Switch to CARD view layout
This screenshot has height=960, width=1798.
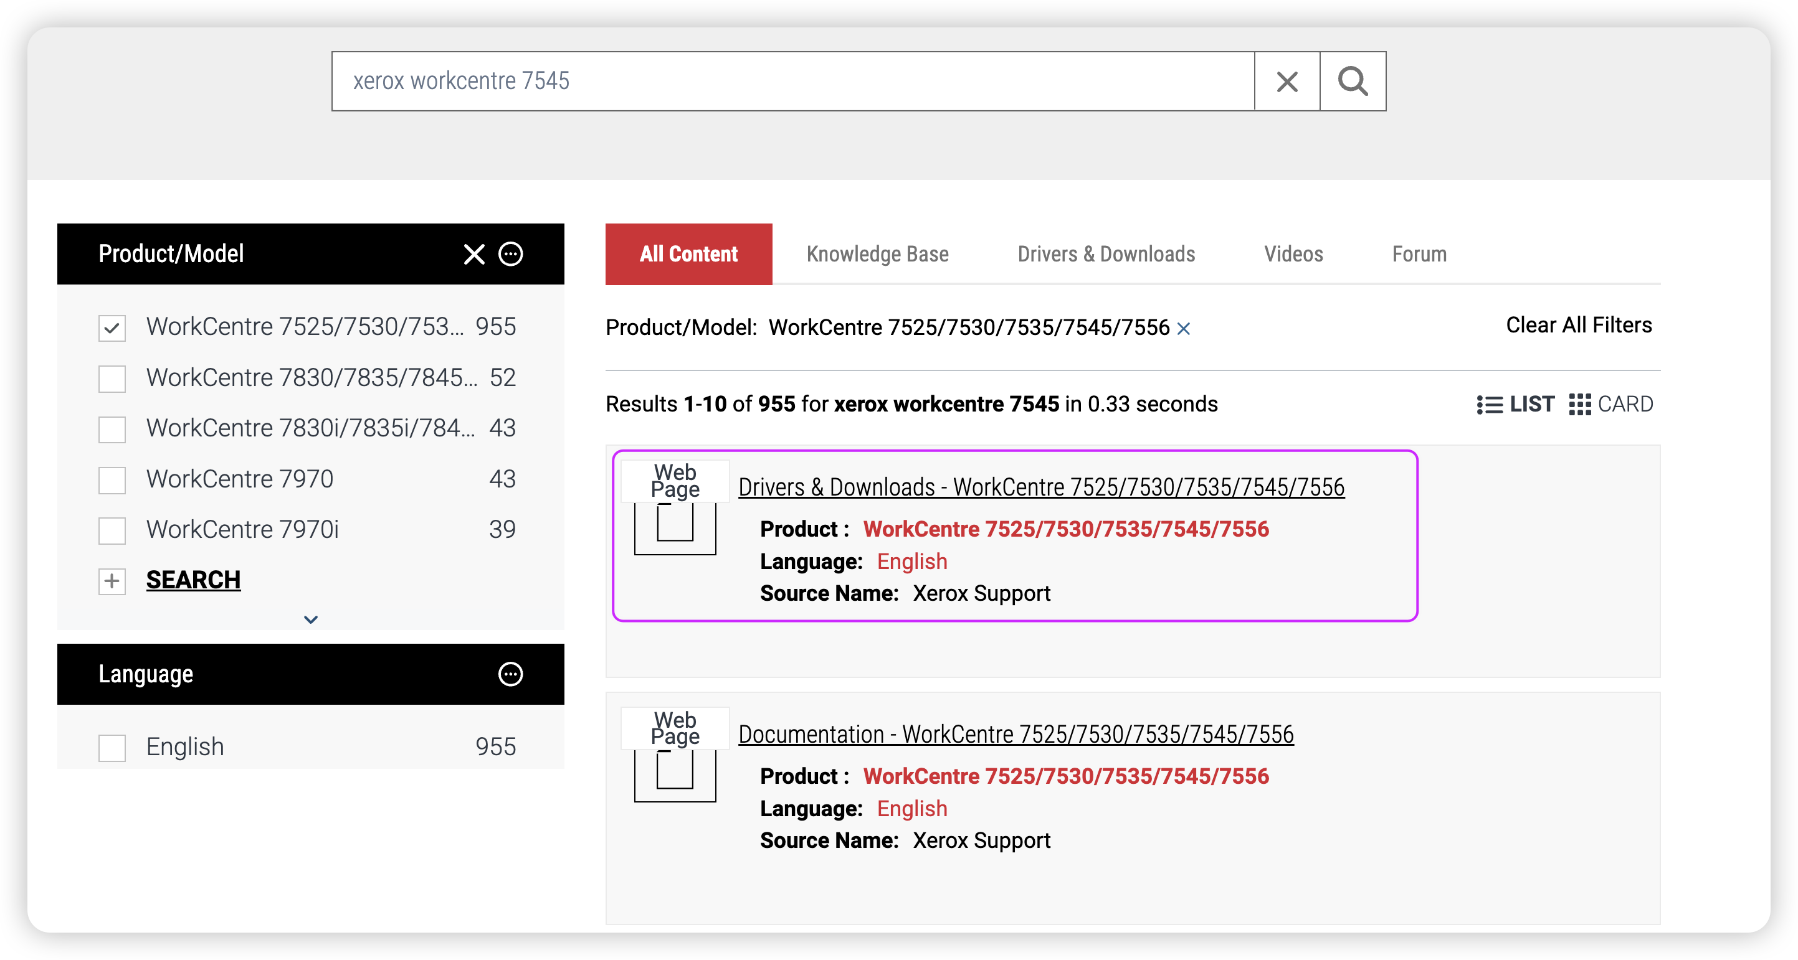(1611, 404)
